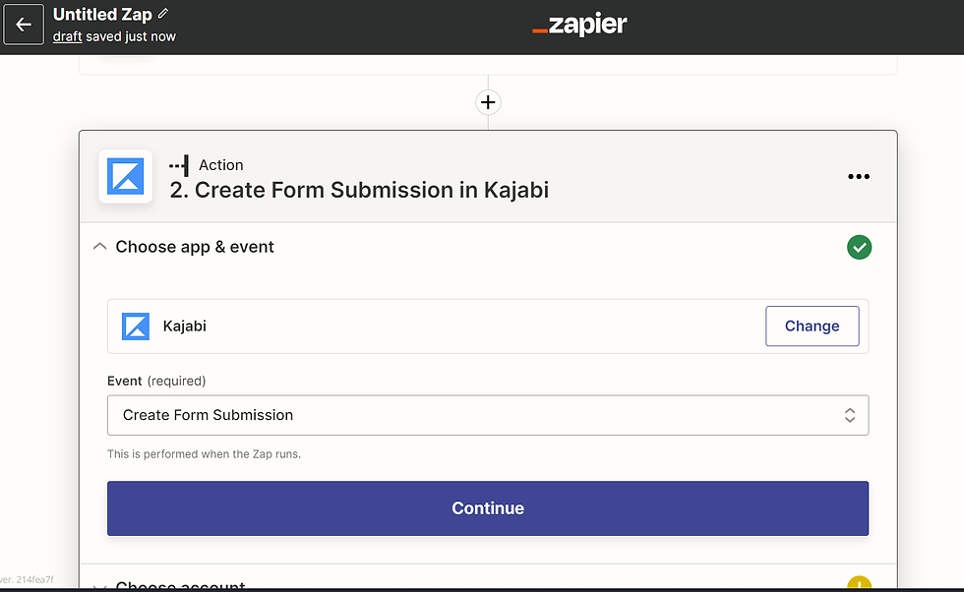
Task: Click the Action step type icon
Action: (179, 165)
